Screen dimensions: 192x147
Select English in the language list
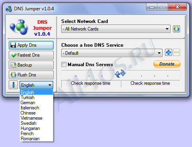tap(36, 92)
